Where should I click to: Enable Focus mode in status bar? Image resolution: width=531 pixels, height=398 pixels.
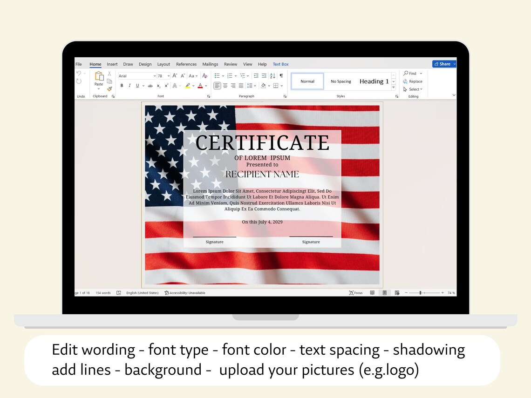pyautogui.click(x=356, y=293)
